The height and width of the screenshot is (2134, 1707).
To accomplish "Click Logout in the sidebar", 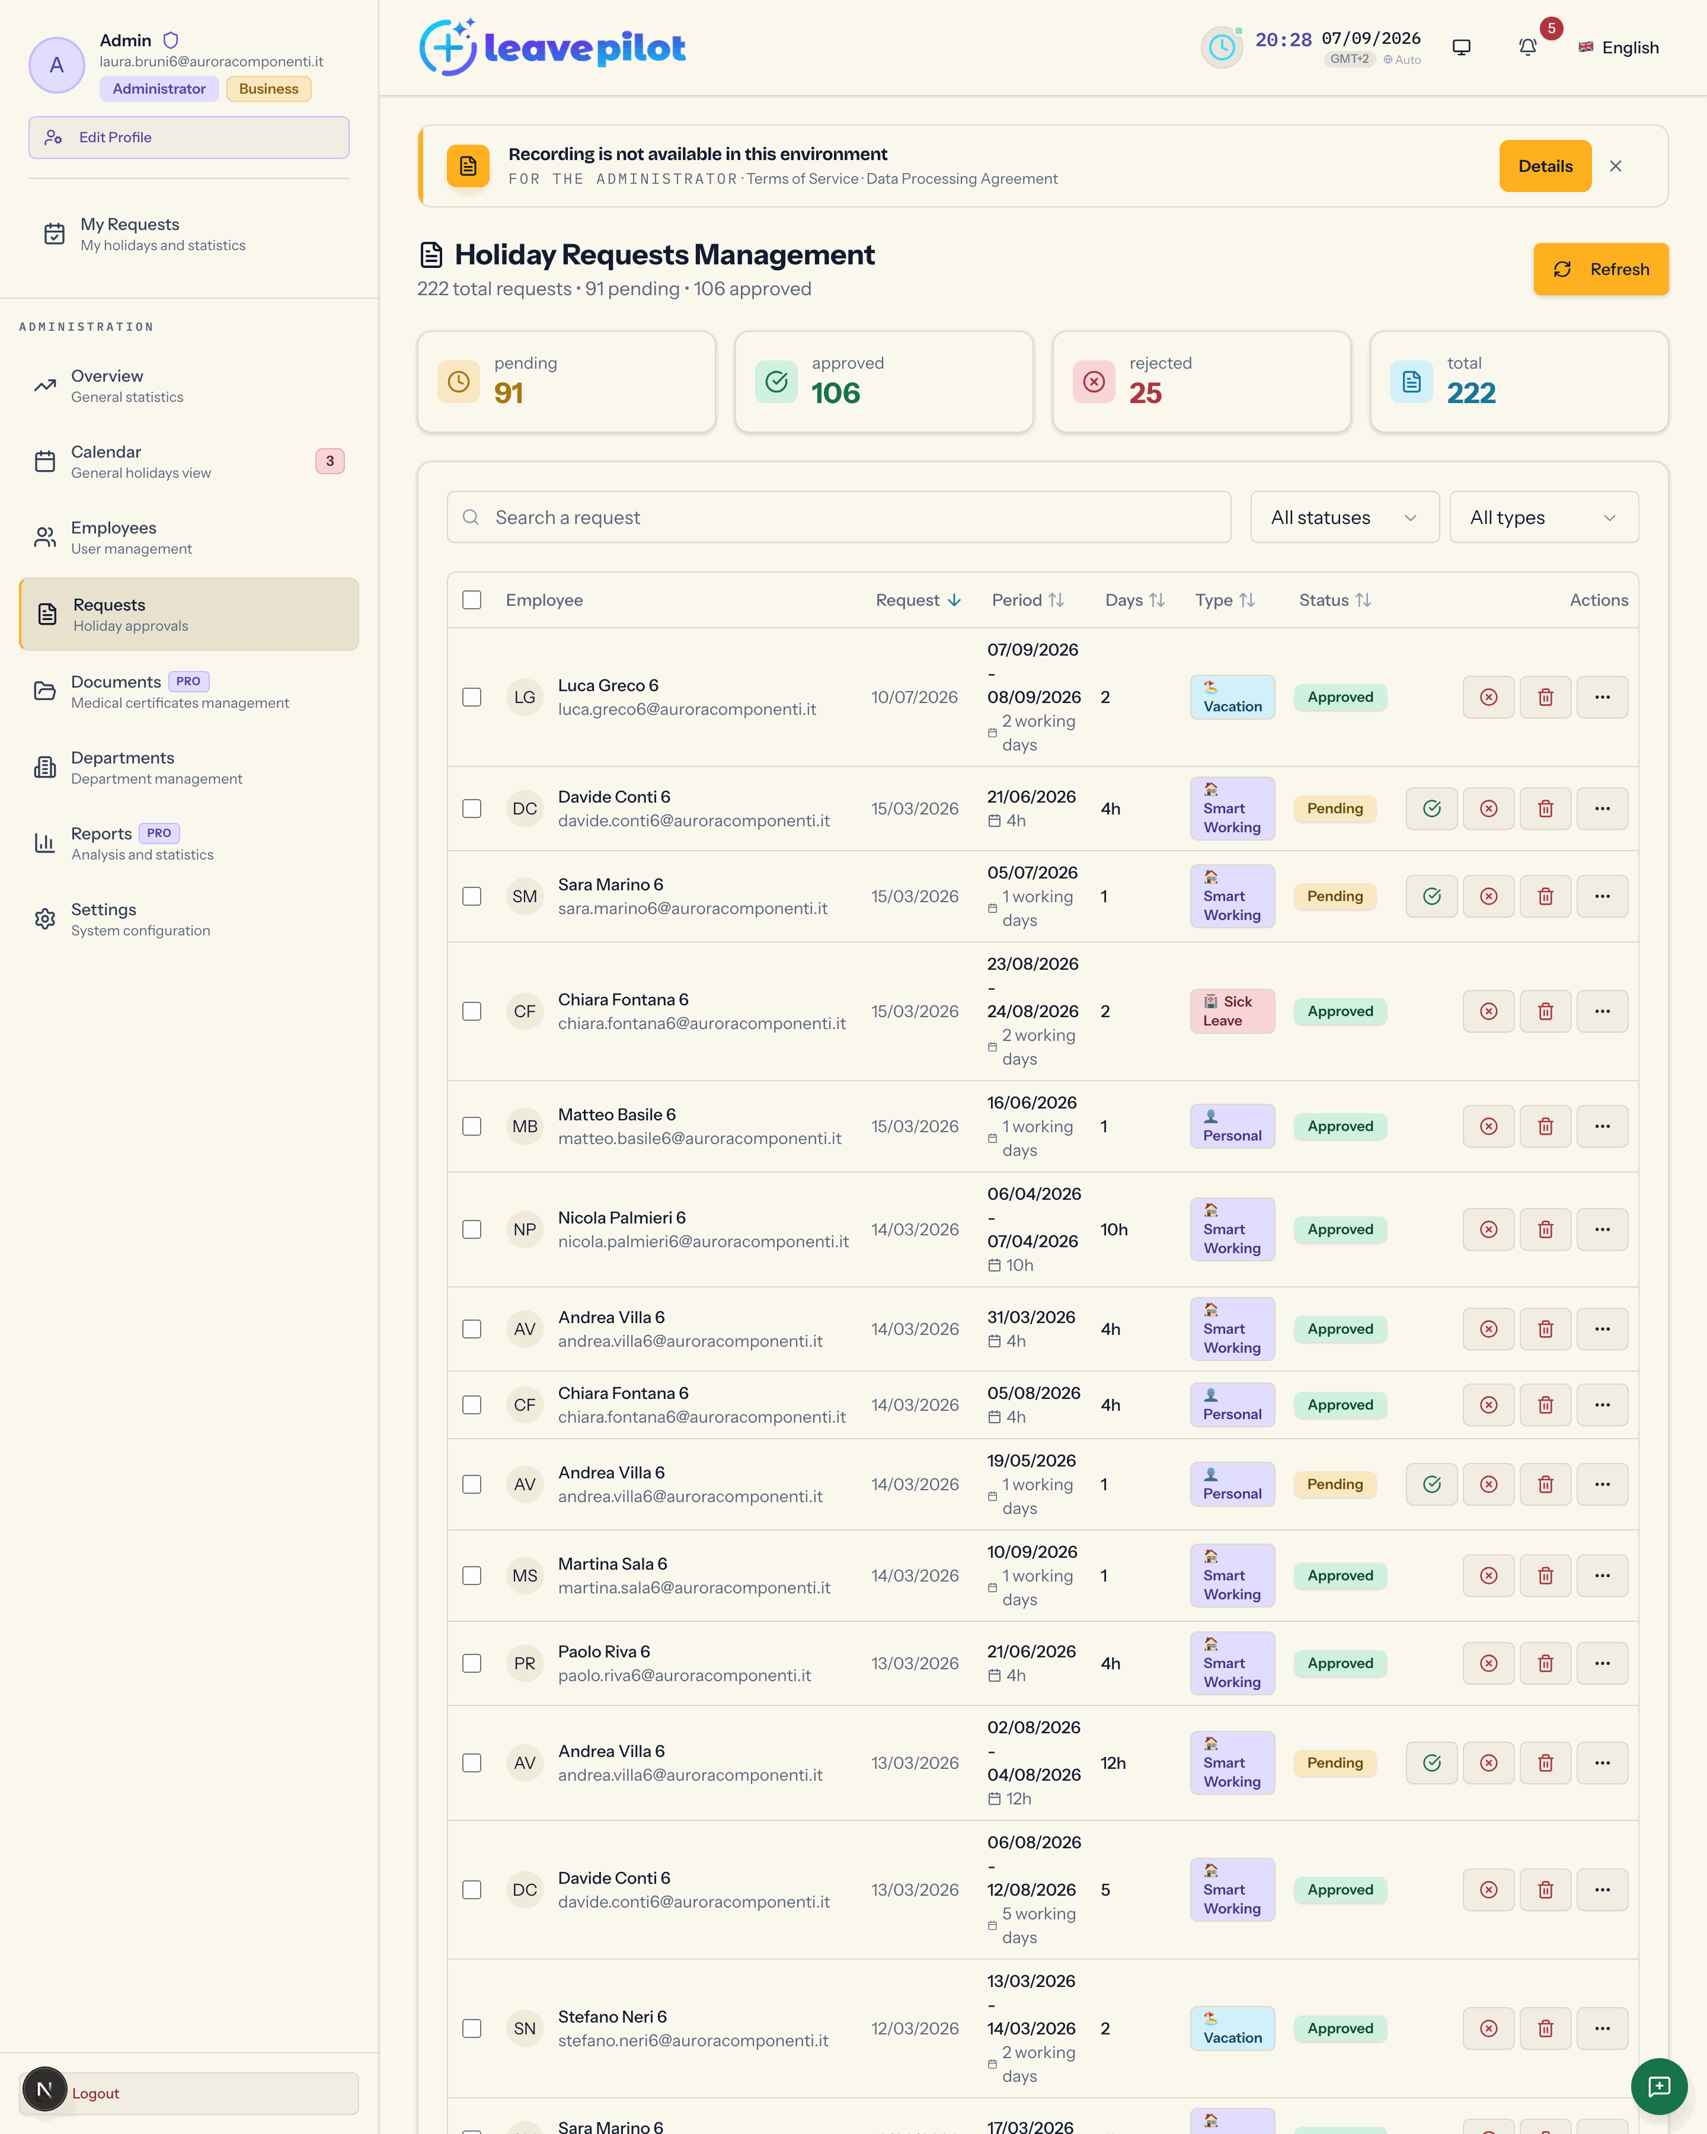I will [189, 2094].
